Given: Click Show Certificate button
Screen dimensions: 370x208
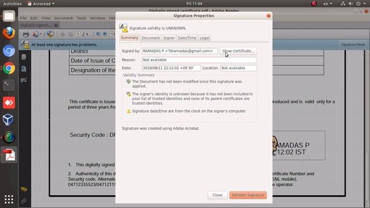Looking at the screenshot, I should (238, 51).
